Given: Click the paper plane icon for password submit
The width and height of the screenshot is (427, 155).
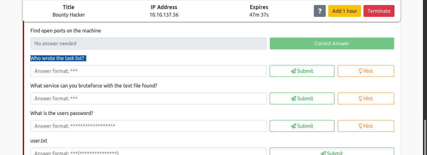Looking at the screenshot, I should 293,126.
